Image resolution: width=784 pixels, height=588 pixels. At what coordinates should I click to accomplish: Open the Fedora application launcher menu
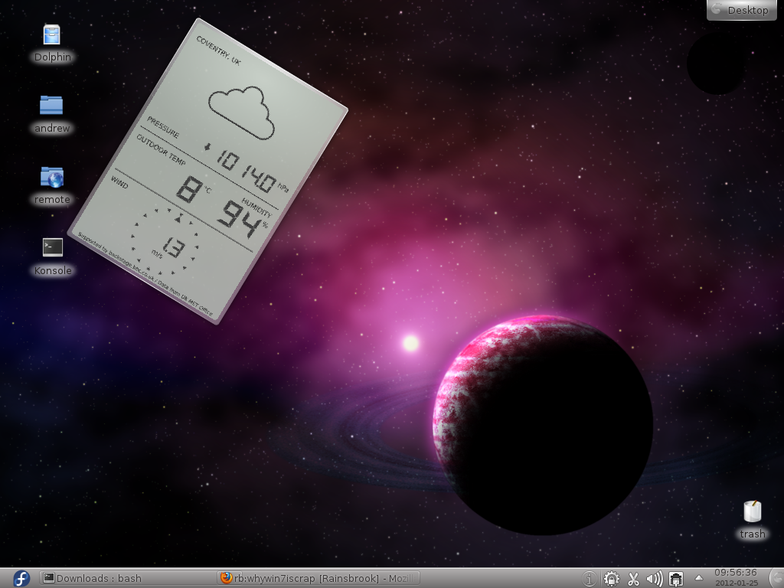tap(21, 578)
